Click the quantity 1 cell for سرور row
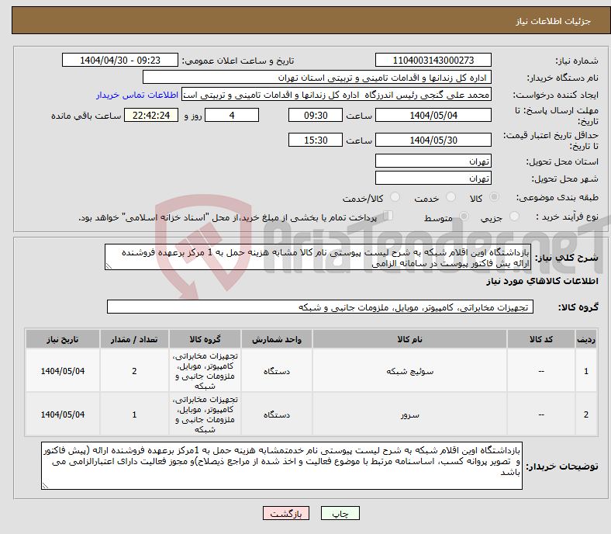The height and width of the screenshot is (534, 611). point(134,414)
